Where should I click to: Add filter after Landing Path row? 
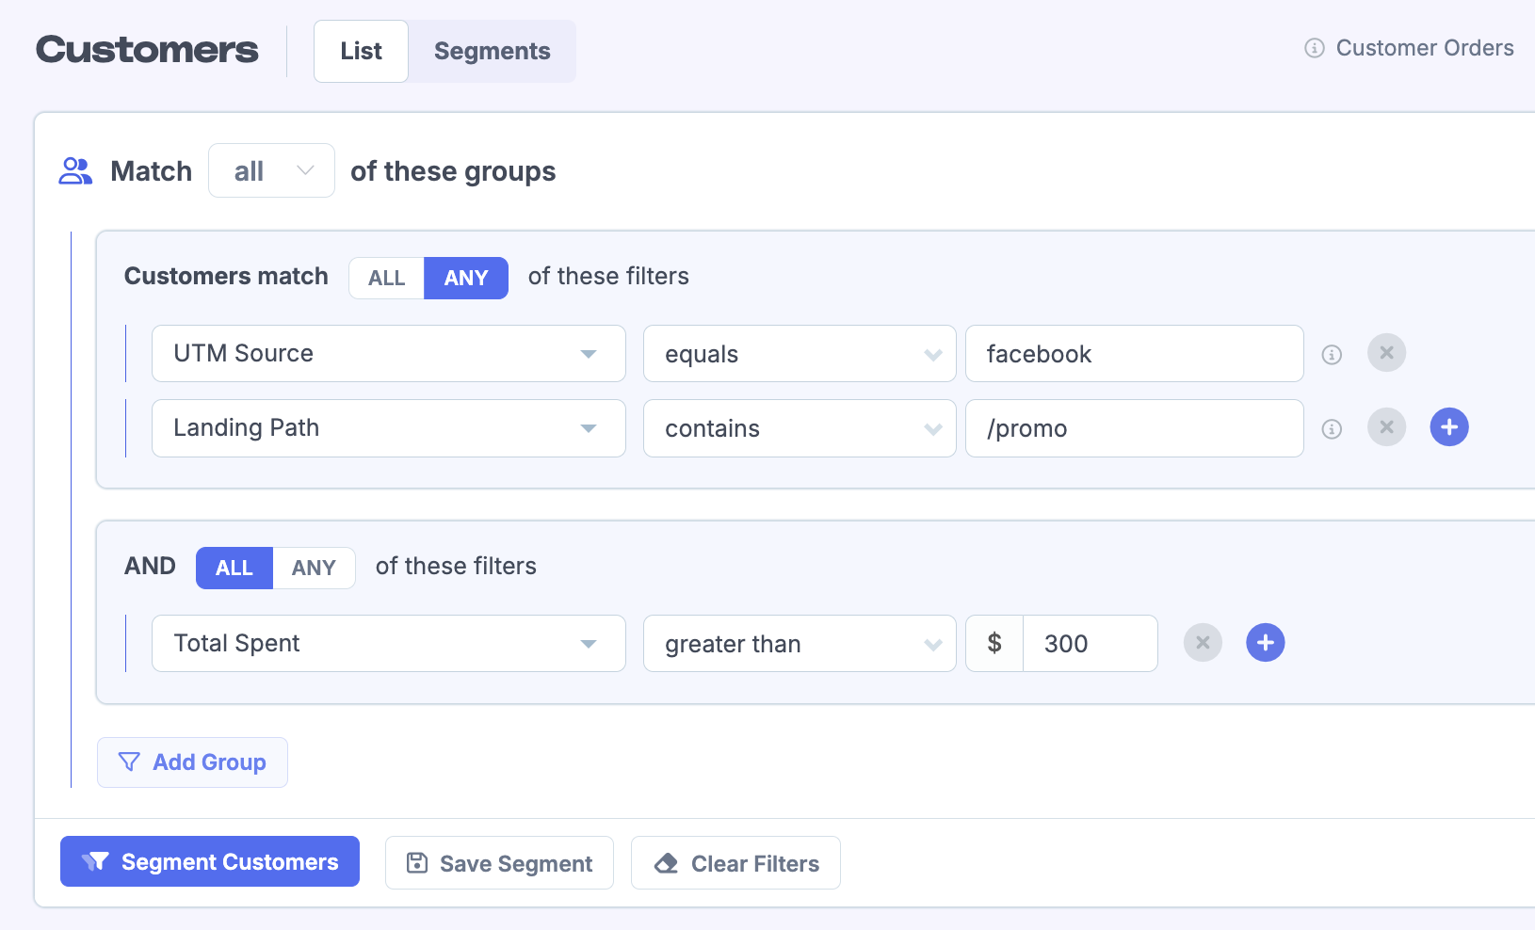pos(1449,427)
